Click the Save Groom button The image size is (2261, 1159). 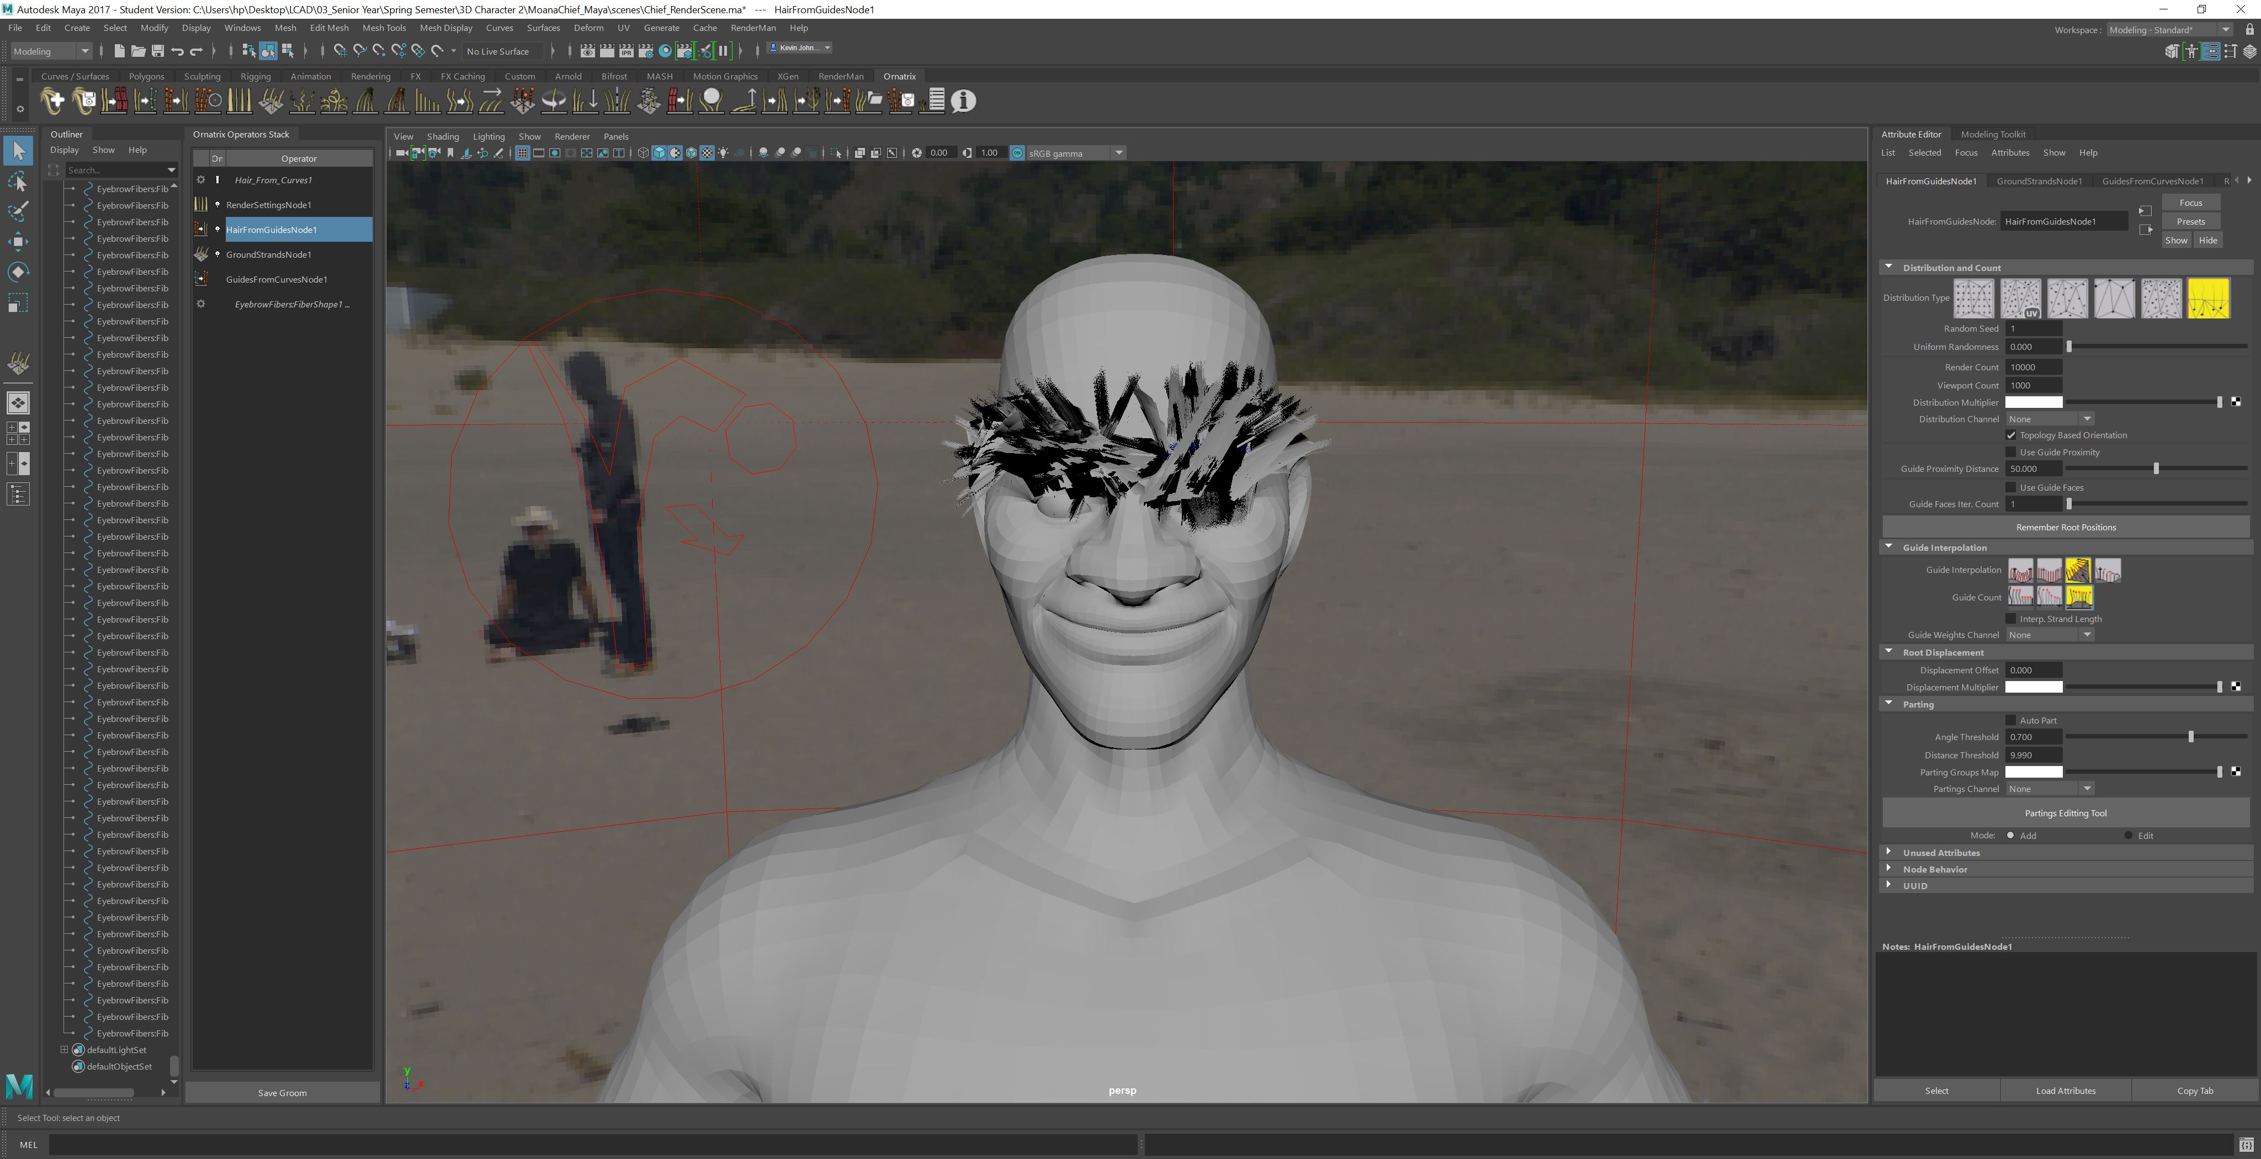point(282,1092)
